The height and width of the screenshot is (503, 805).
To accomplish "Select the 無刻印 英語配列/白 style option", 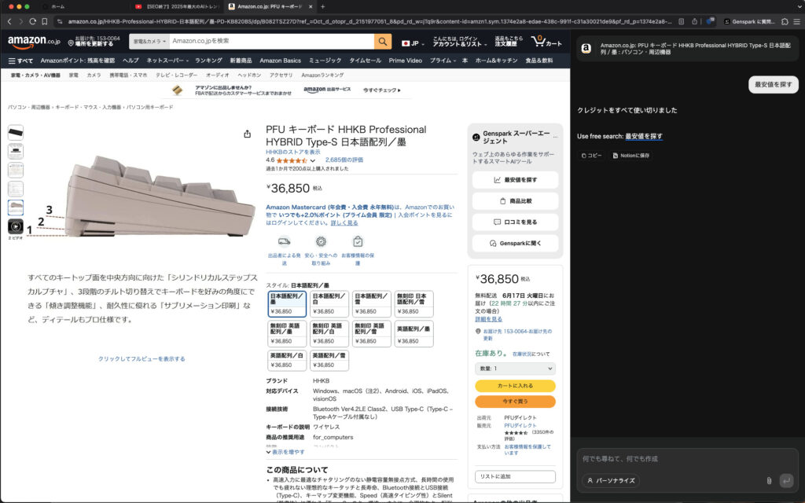I will [329, 333].
